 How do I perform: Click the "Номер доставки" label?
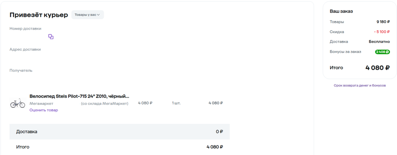coord(25,28)
